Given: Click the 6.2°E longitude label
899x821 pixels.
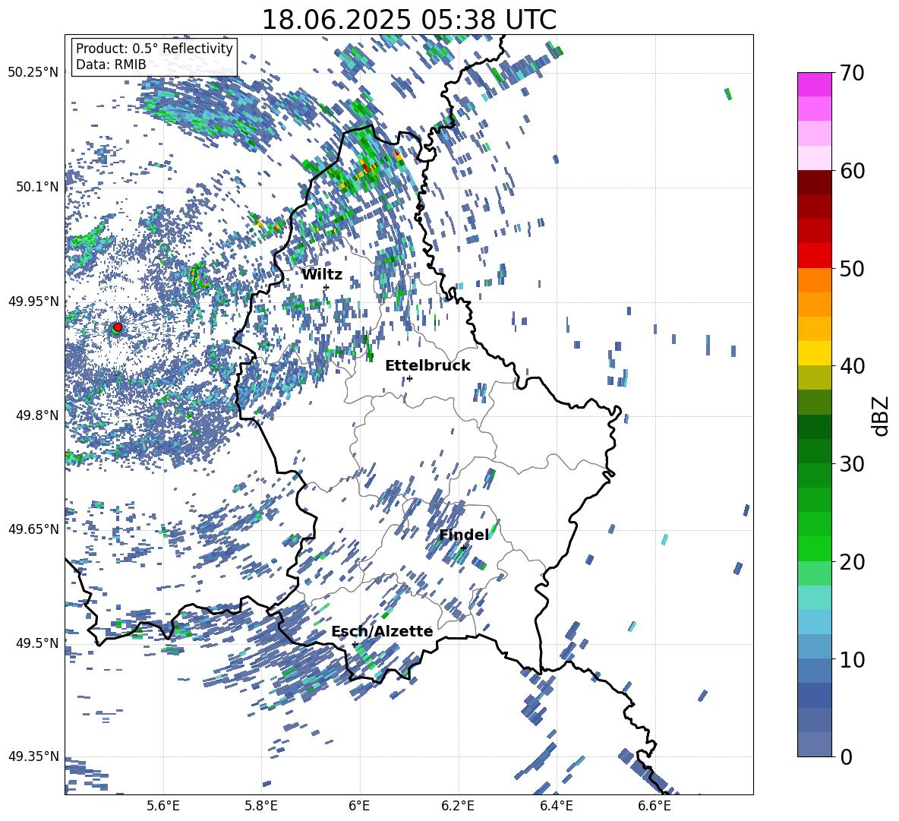Looking at the screenshot, I should point(458,806).
